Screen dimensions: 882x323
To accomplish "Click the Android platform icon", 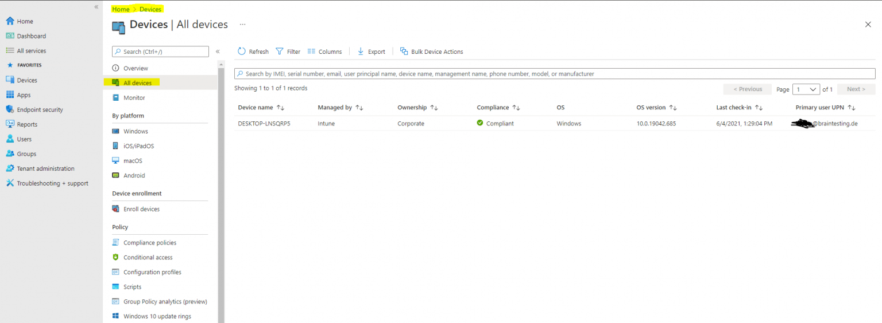I will 115,176.
